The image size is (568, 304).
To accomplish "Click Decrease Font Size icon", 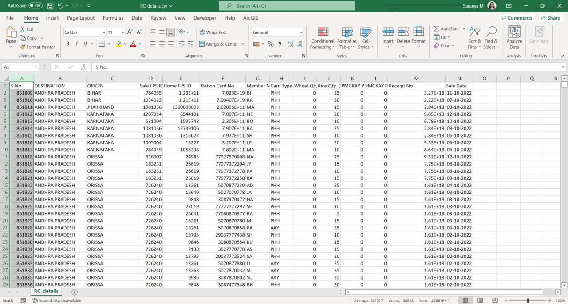I will (x=139, y=32).
